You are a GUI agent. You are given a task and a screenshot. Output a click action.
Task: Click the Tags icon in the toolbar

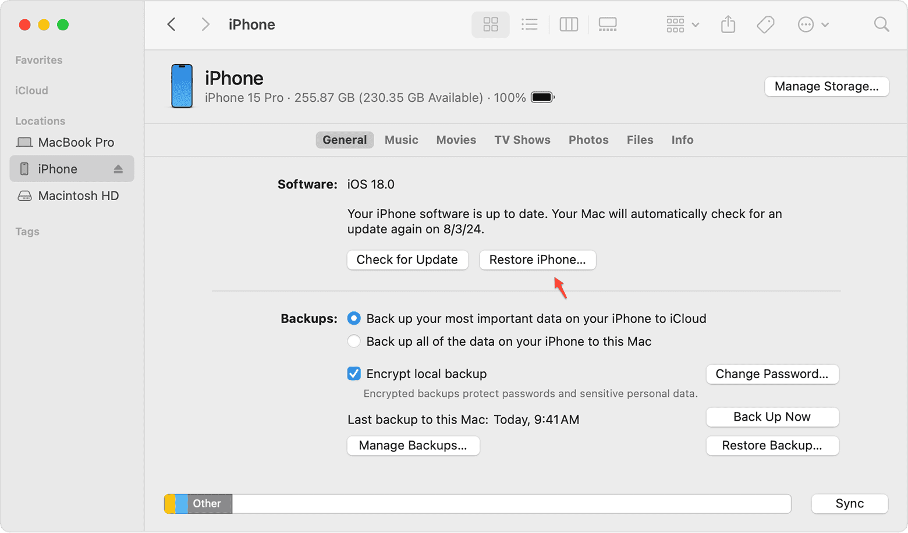[x=765, y=24]
